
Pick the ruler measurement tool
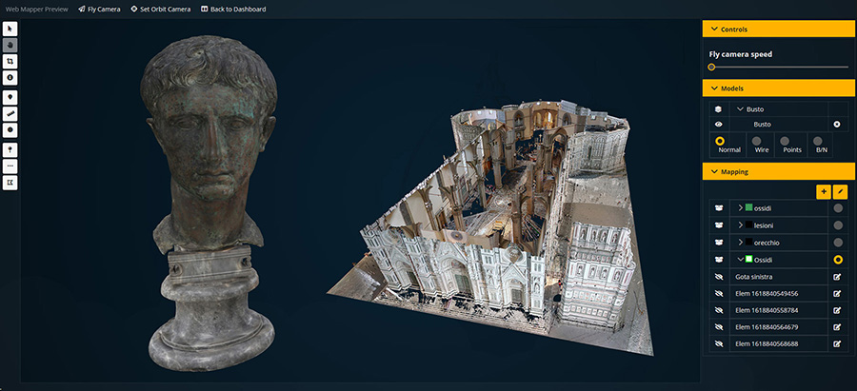click(10, 113)
